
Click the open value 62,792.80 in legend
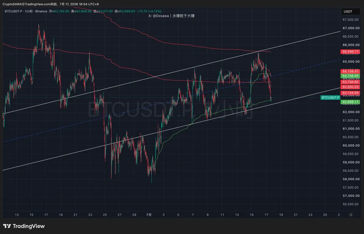pos(61,11)
